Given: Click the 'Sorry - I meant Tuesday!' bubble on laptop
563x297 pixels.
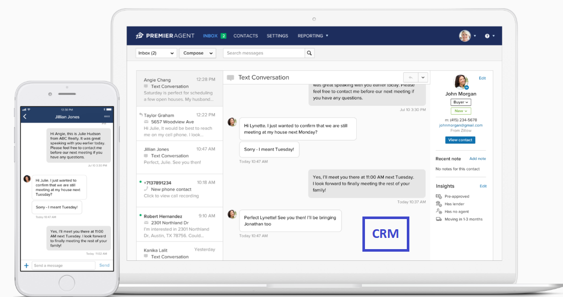Looking at the screenshot, I should [269, 149].
